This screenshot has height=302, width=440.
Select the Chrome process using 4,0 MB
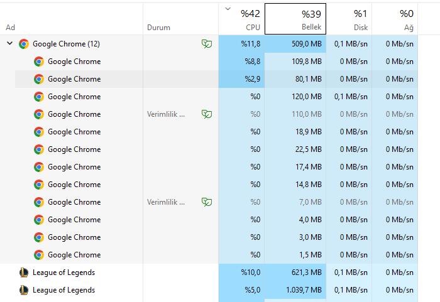[74, 220]
